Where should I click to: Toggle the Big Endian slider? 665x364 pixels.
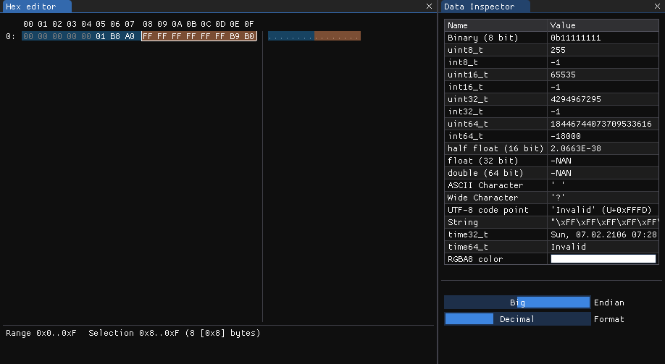pyautogui.click(x=517, y=302)
